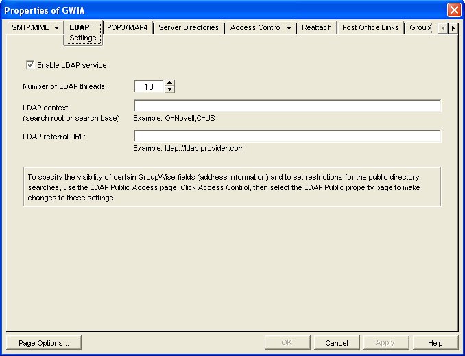Increase the number of LDAP threads

coord(169,83)
